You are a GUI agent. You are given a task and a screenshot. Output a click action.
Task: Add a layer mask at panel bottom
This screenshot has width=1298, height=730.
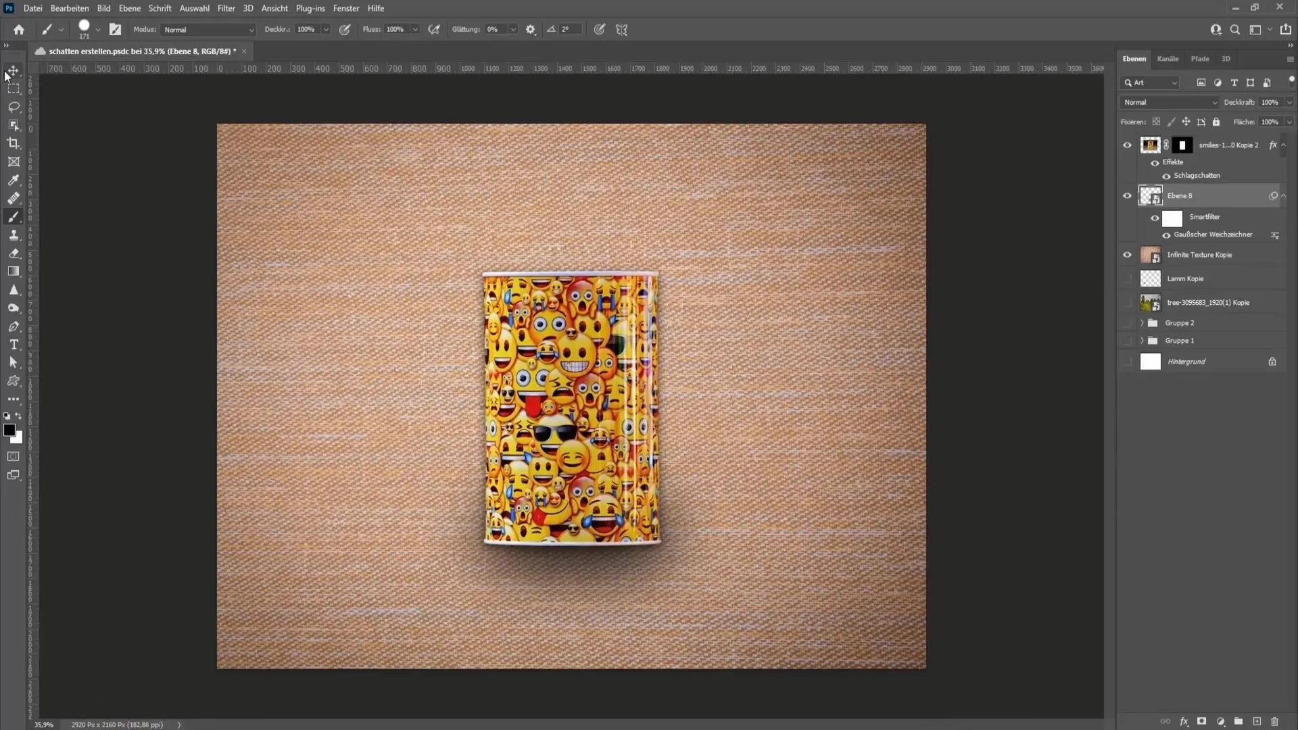click(x=1201, y=721)
